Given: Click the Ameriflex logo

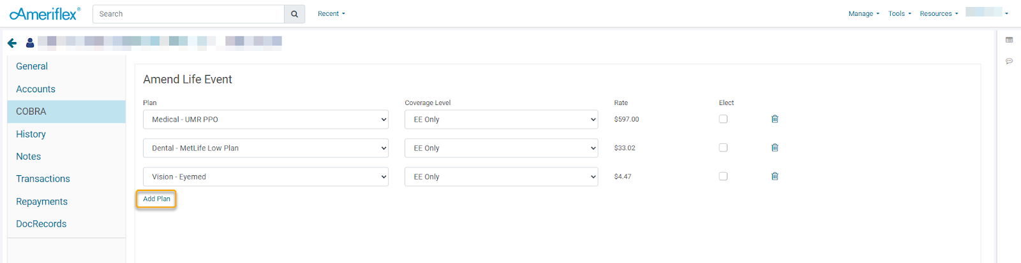Looking at the screenshot, I should click(45, 14).
